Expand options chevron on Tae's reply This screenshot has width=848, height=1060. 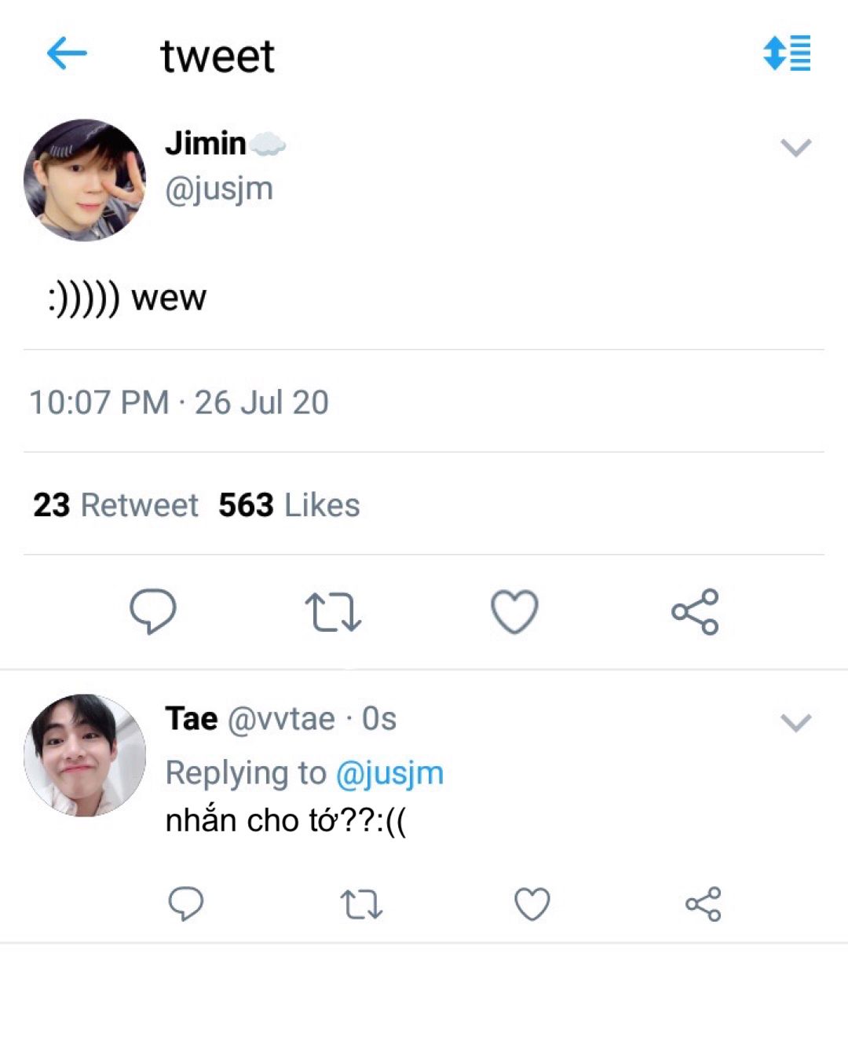click(x=795, y=722)
